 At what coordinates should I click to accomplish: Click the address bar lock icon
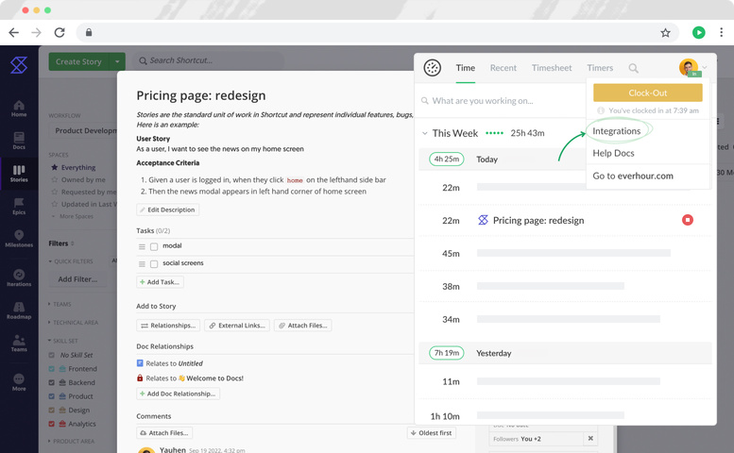point(89,33)
